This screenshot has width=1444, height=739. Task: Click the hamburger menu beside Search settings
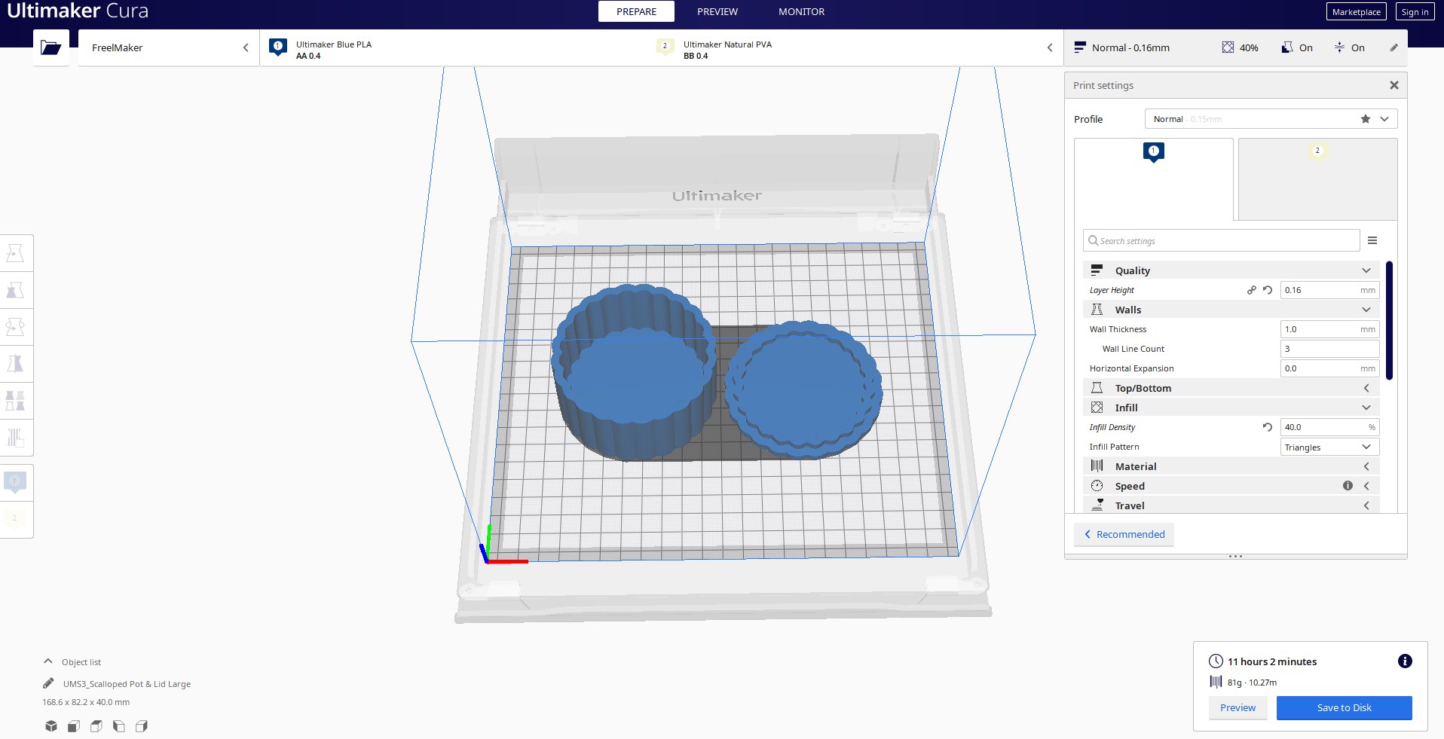pyautogui.click(x=1372, y=240)
